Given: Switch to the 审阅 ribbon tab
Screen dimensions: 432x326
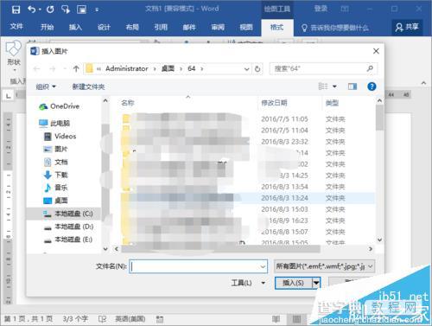Looking at the screenshot, I should pos(218,27).
